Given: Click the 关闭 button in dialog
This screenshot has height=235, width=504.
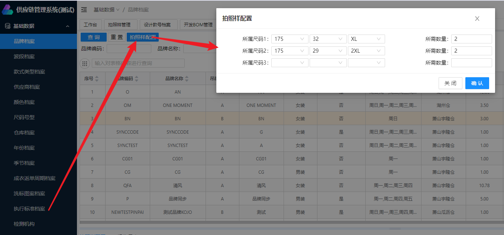Looking at the screenshot, I should [x=450, y=83].
